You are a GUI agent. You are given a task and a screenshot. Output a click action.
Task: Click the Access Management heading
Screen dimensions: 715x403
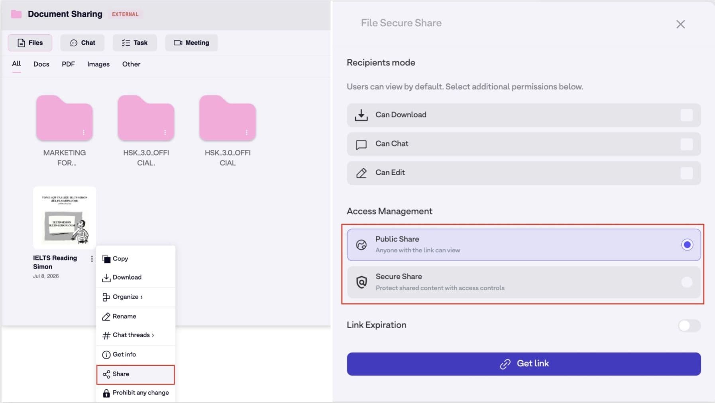coord(389,211)
